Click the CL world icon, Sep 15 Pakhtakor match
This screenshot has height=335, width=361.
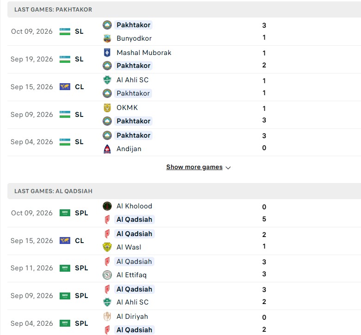tap(65, 87)
